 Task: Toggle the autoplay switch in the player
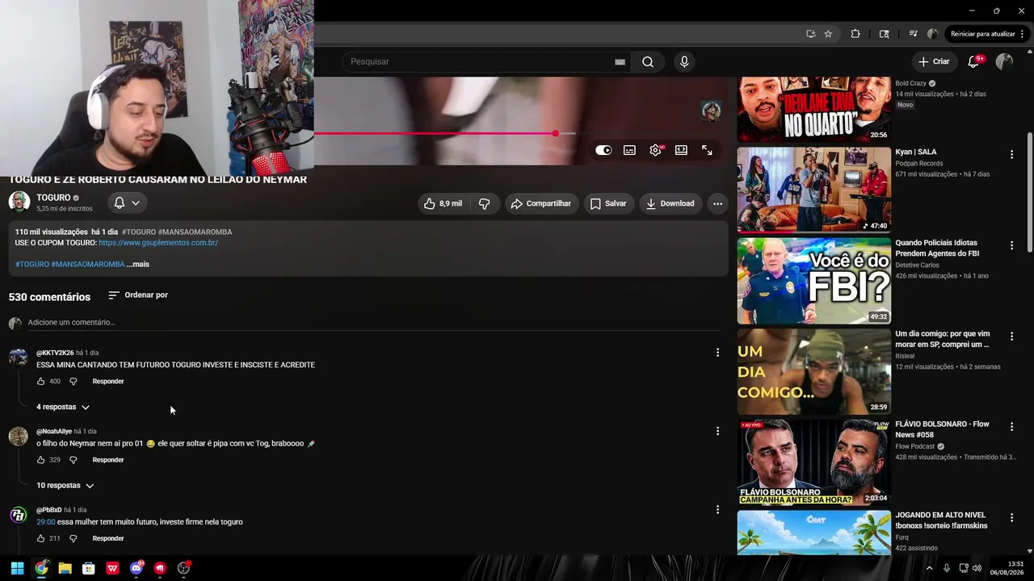pyautogui.click(x=603, y=150)
